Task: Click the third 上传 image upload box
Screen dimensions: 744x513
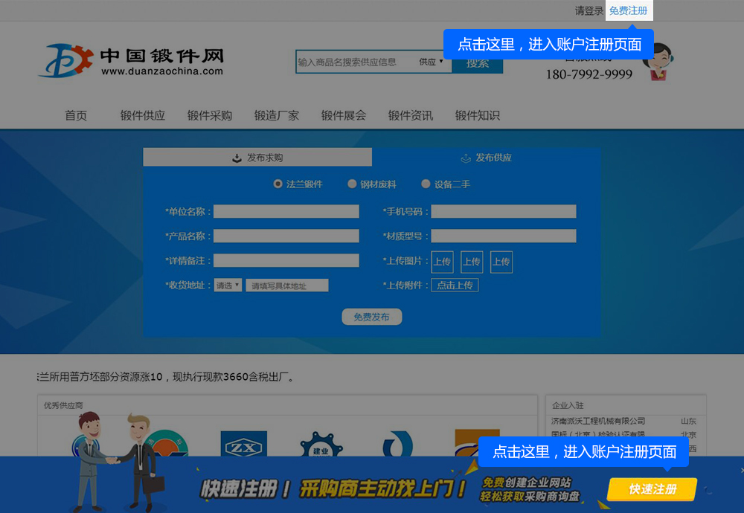Action: pyautogui.click(x=501, y=262)
